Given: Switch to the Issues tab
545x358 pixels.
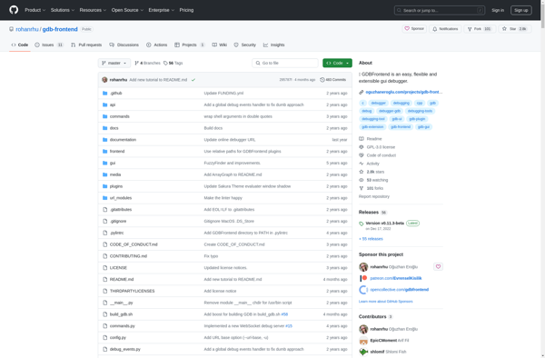Looking at the screenshot, I should coord(49,45).
